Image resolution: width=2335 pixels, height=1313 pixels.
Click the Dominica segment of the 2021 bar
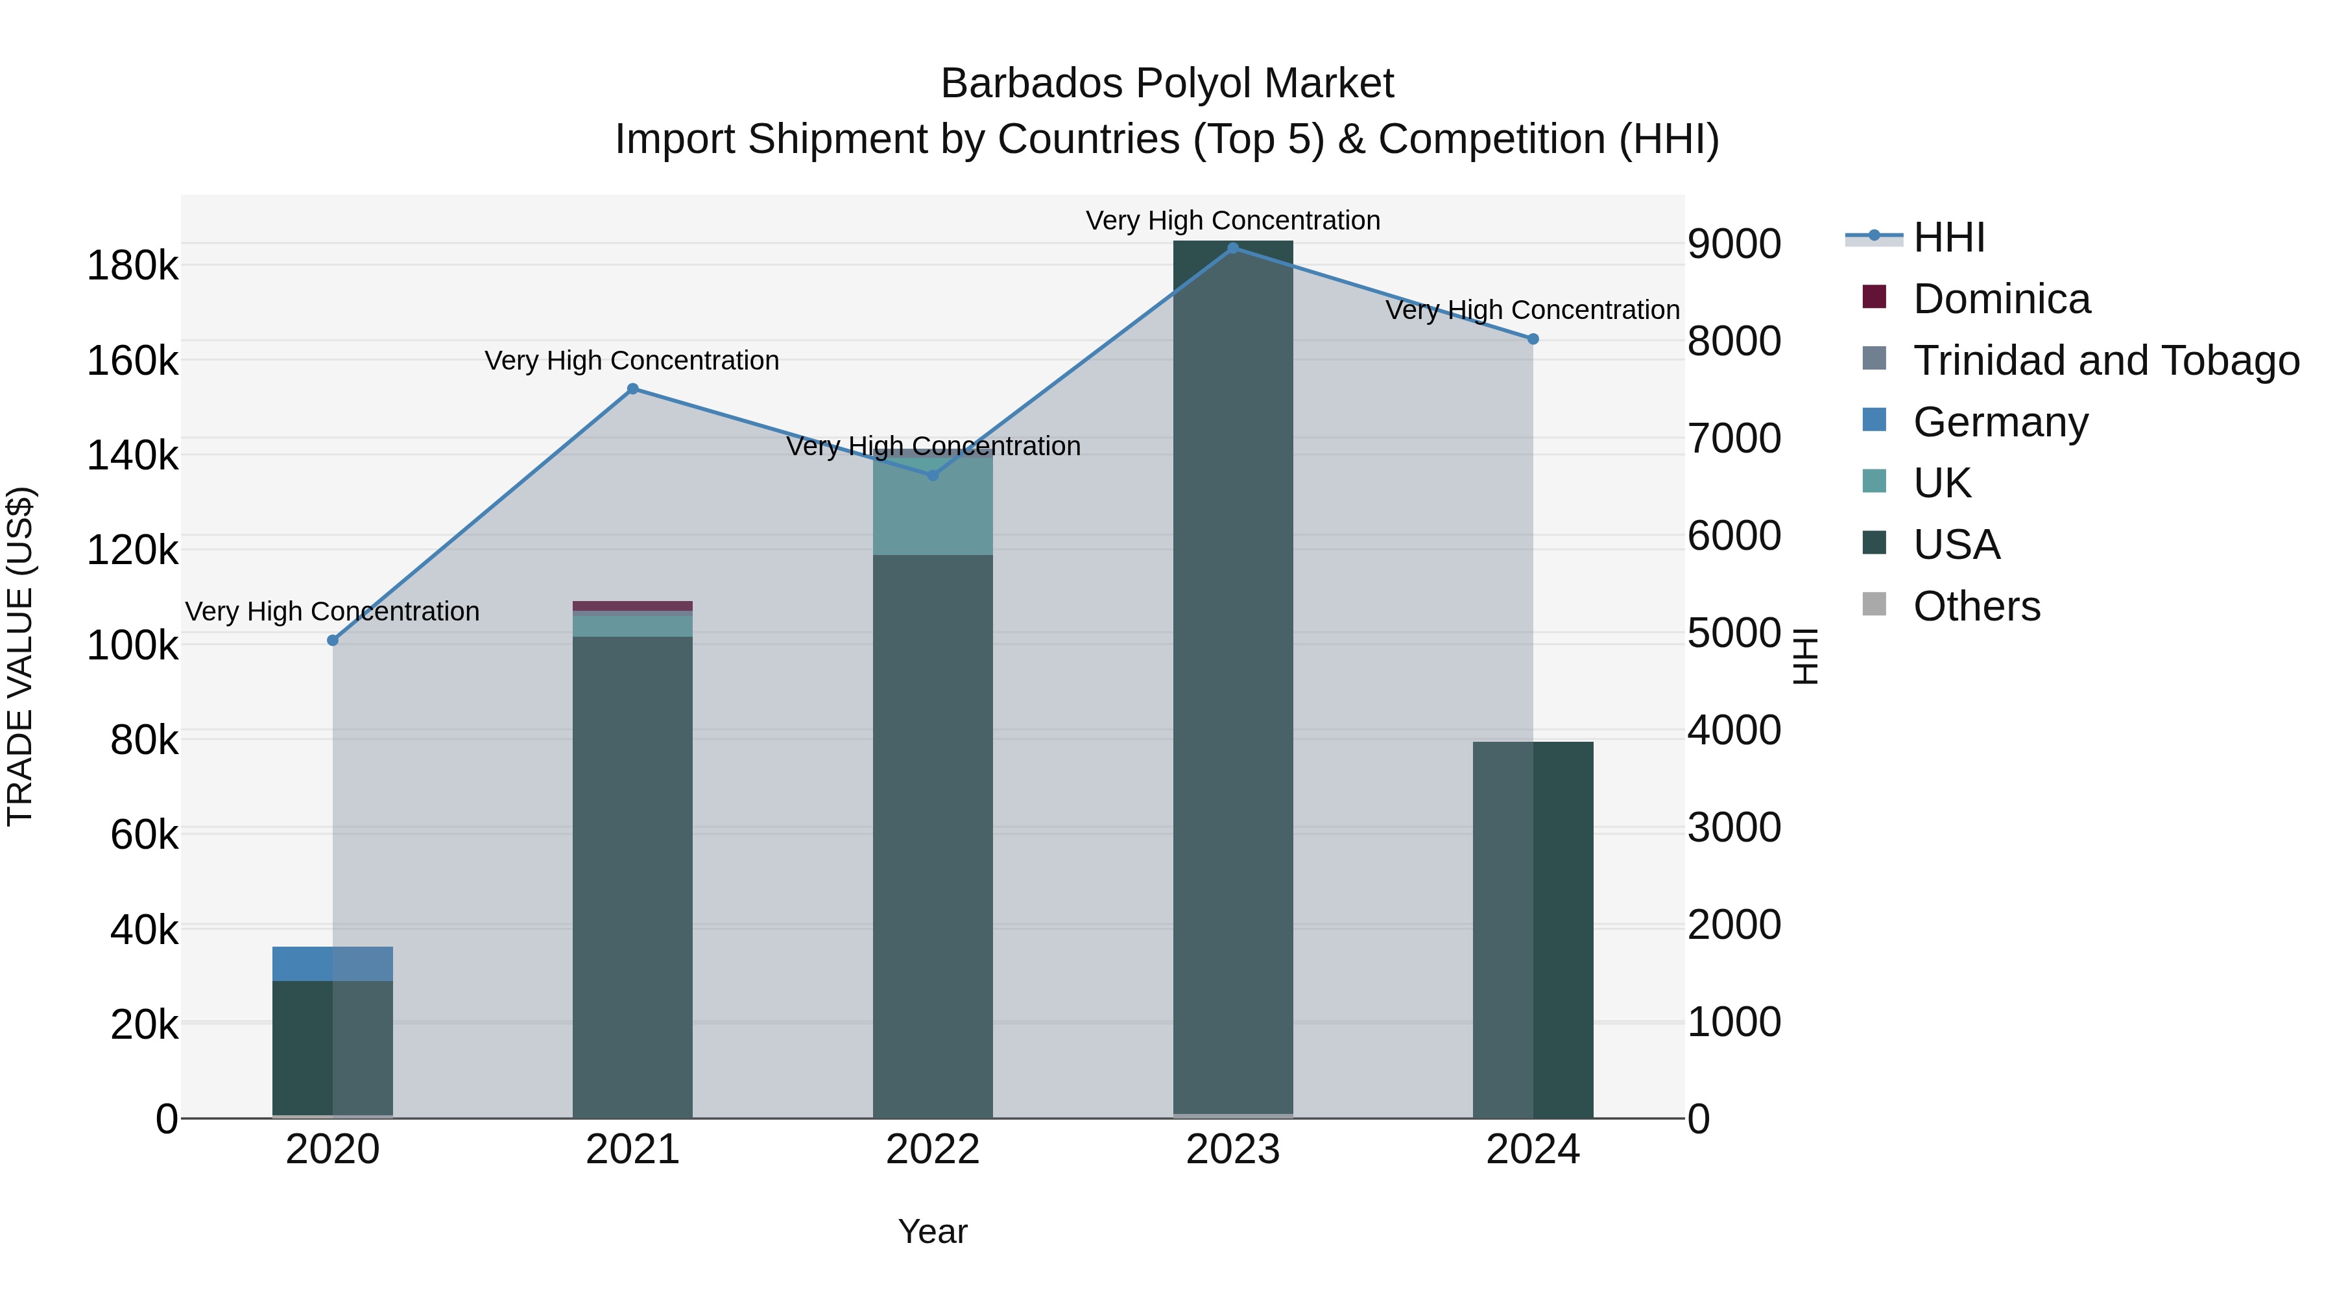pos(632,606)
